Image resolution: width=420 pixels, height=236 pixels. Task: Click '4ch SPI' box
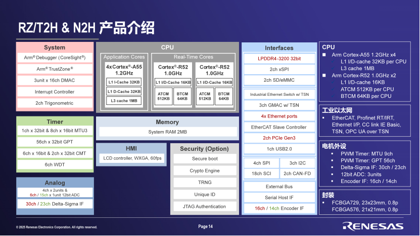261,163
